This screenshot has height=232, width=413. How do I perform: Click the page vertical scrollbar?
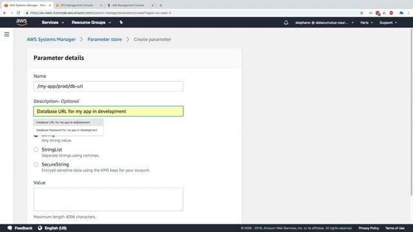click(411, 111)
